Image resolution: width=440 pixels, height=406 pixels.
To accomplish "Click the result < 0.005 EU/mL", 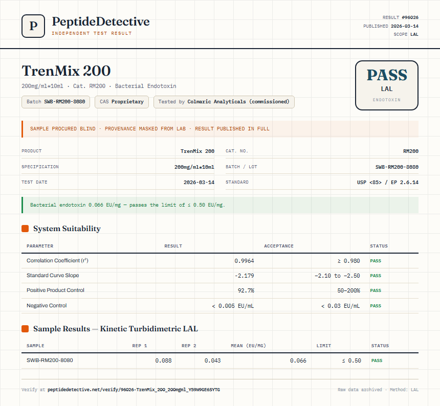I will pos(233,306).
